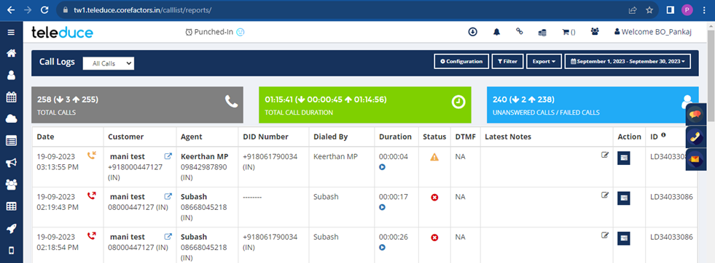Open the Export dropdown
This screenshot has width=715, height=263.
(544, 61)
